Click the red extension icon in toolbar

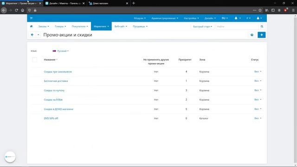(x=286, y=10)
